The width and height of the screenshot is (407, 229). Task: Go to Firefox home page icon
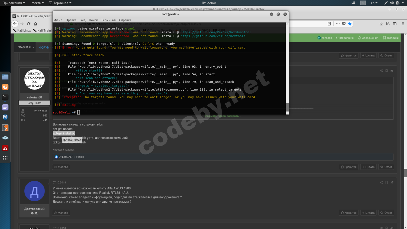(35, 24)
